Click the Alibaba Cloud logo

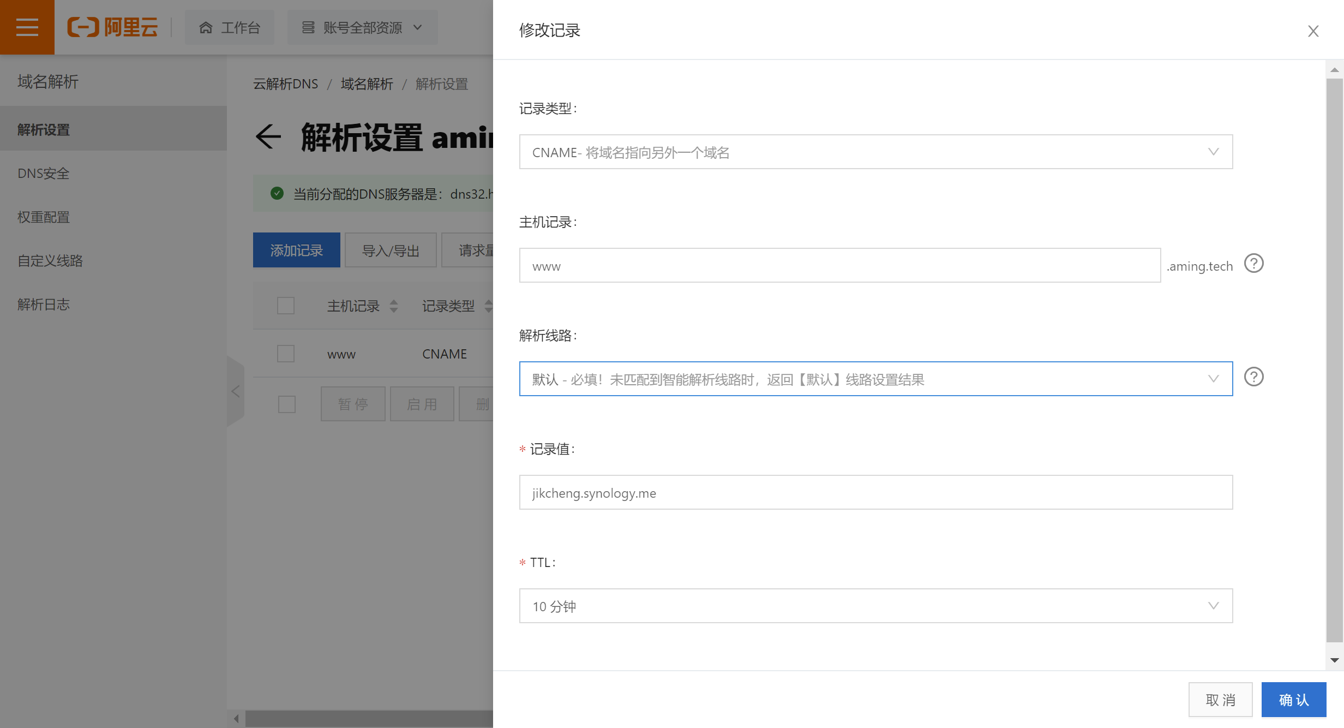pos(112,27)
